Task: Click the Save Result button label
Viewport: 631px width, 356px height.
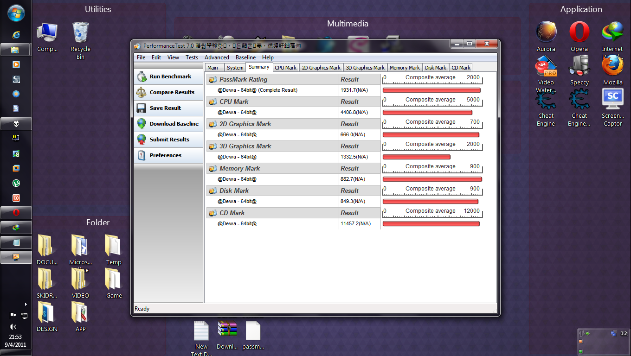Action: pos(165,108)
